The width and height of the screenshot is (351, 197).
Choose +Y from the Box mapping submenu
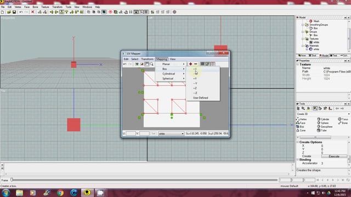click(x=203, y=79)
